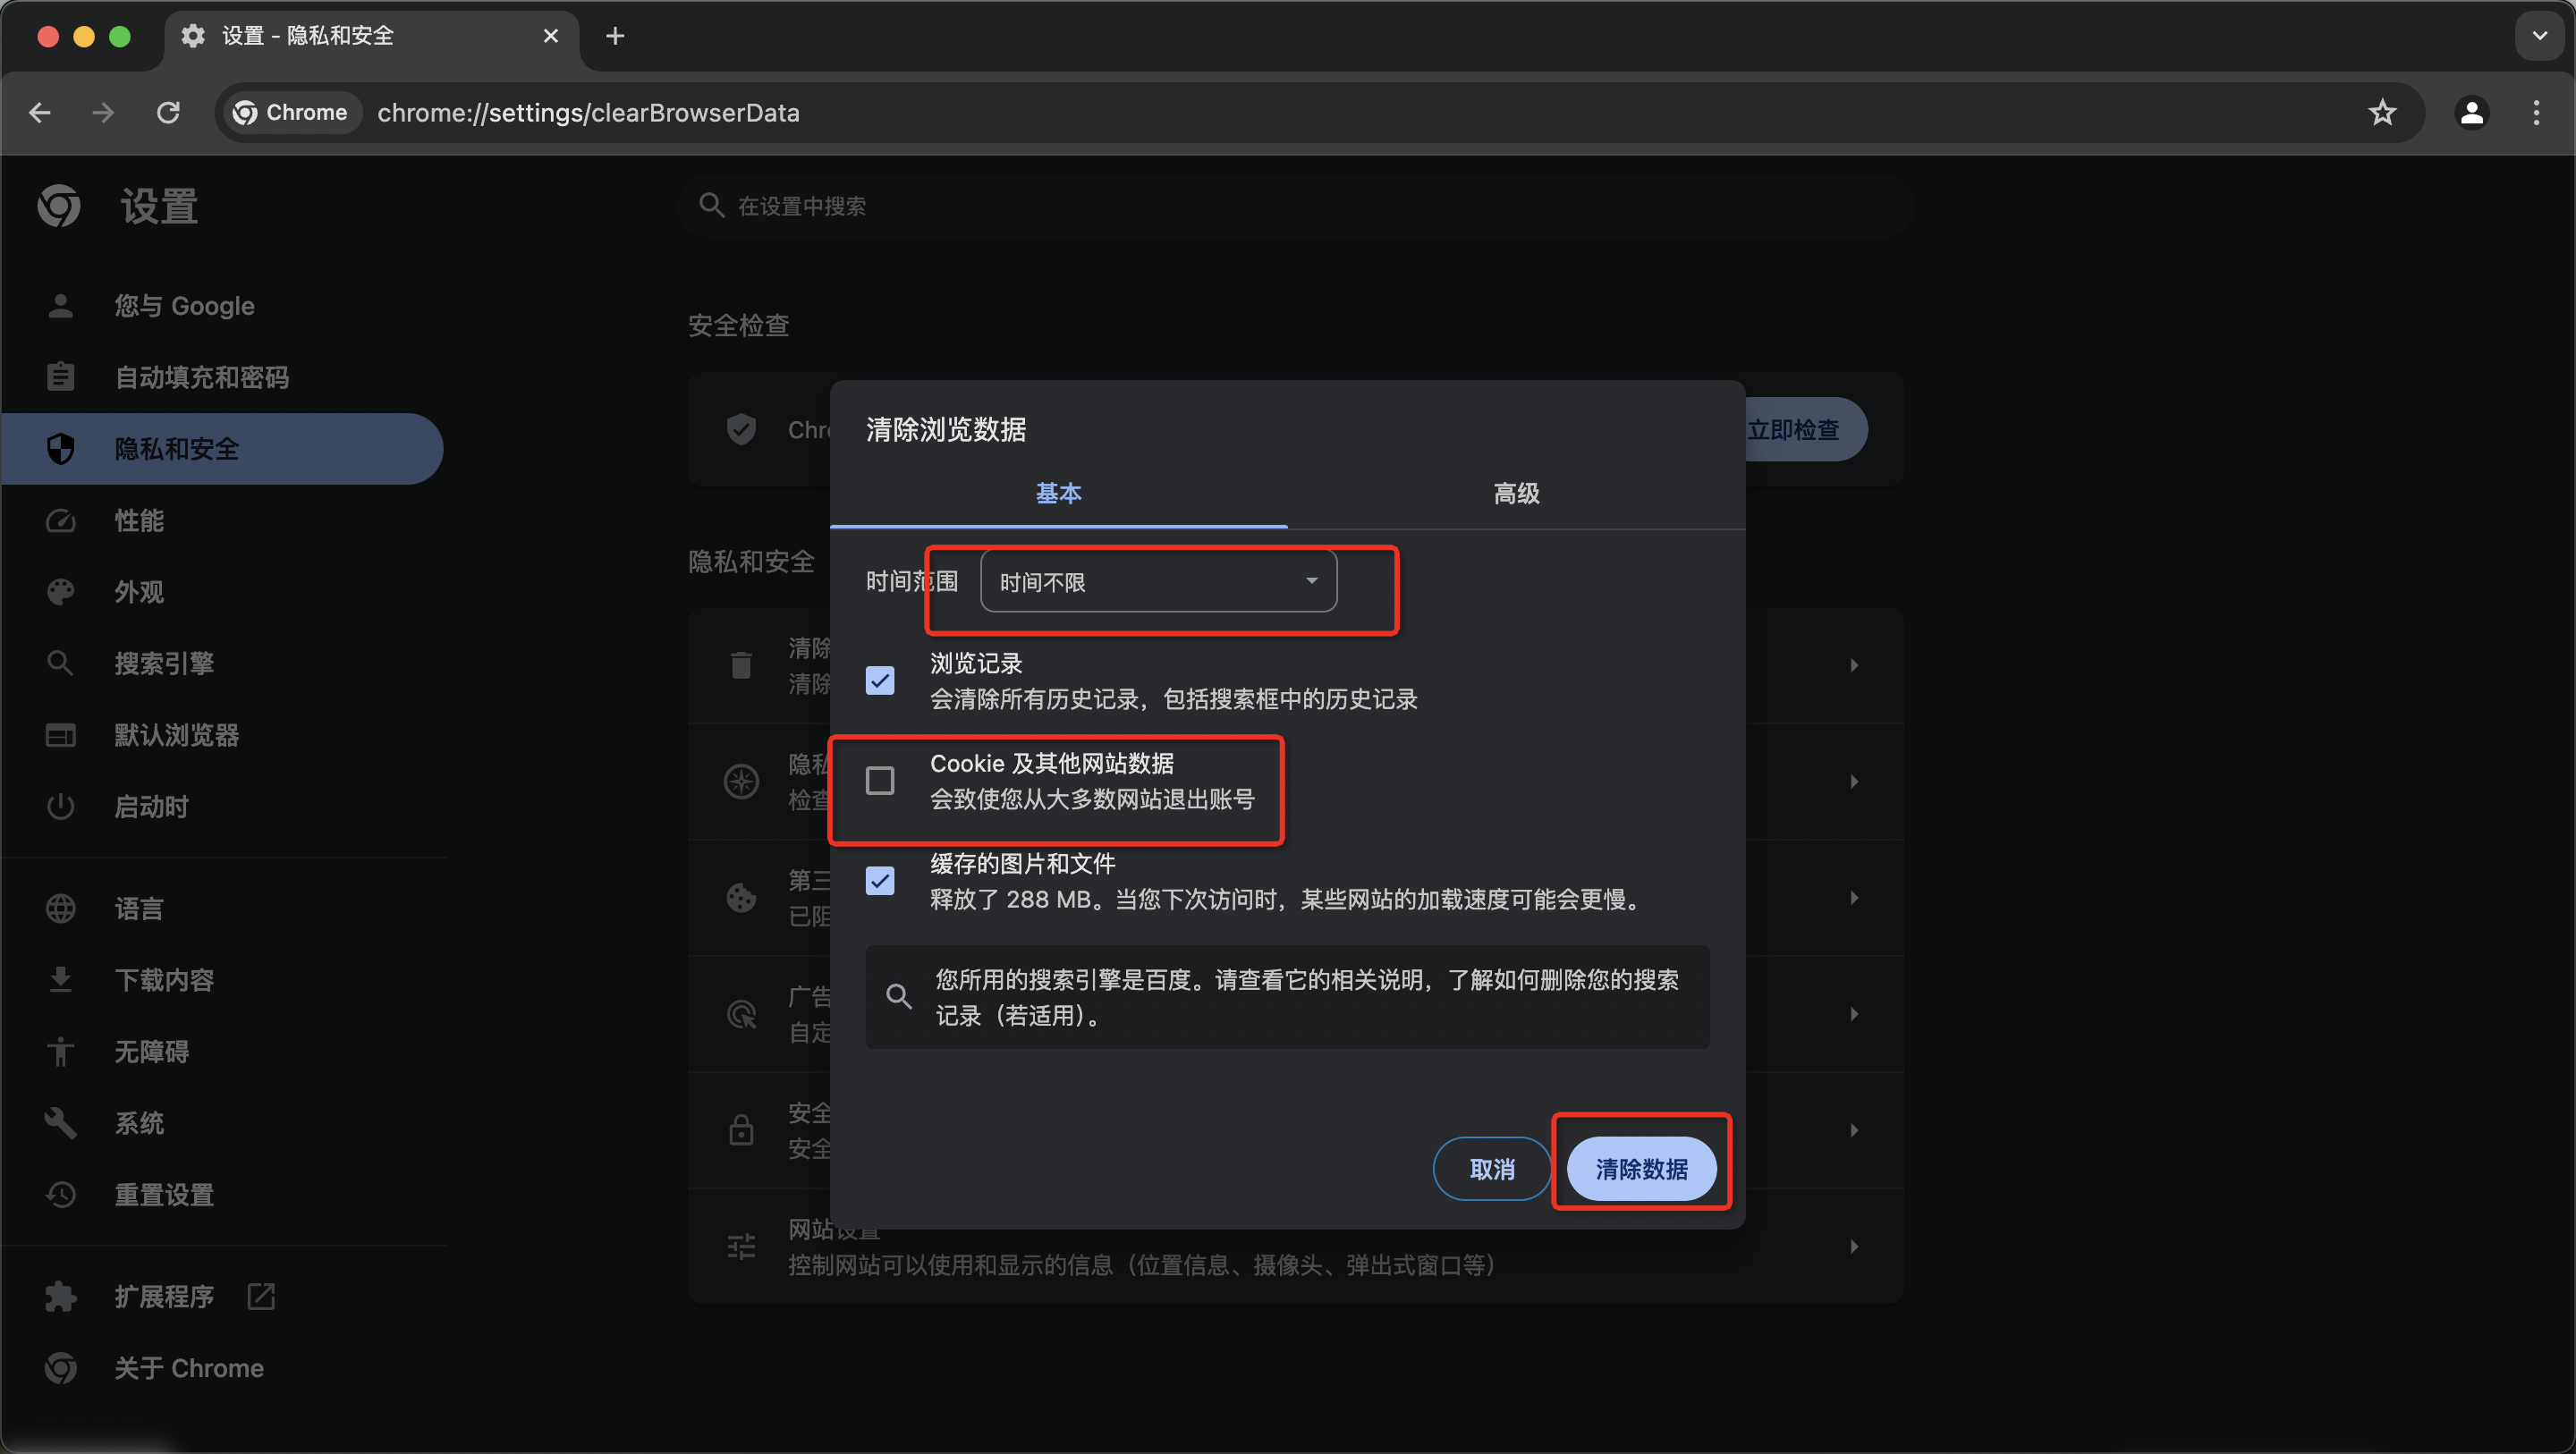Uncheck the 浏览记录 checkbox
This screenshot has height=1454, width=2576.
click(880, 681)
